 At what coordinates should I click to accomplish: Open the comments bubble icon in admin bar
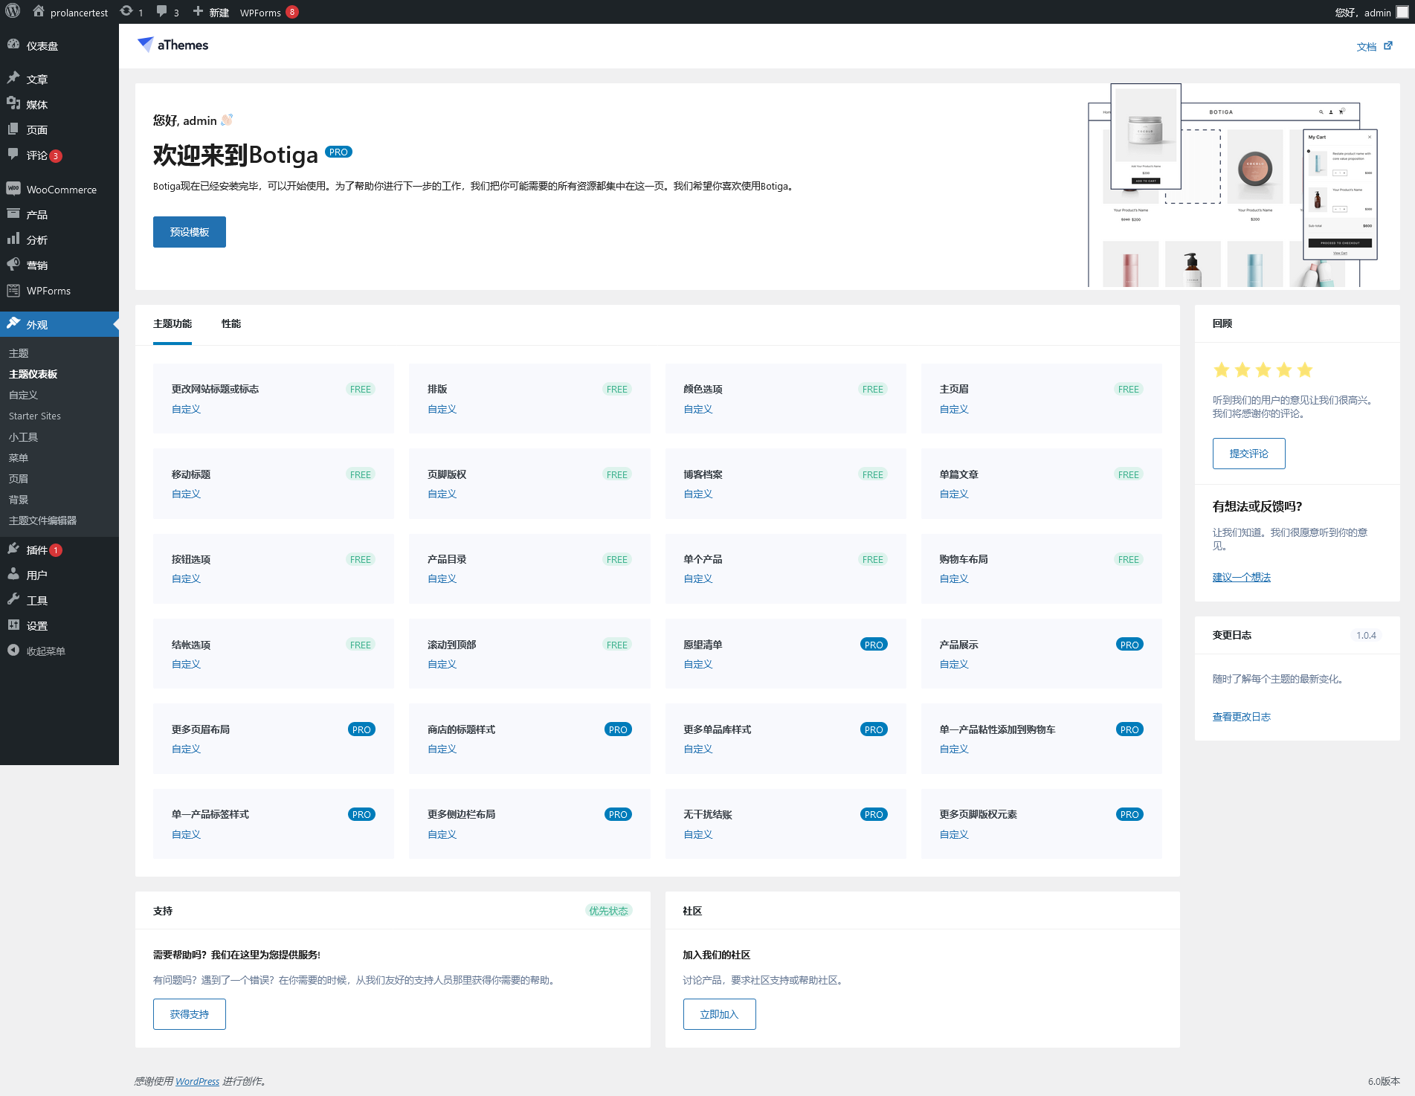coord(161,11)
